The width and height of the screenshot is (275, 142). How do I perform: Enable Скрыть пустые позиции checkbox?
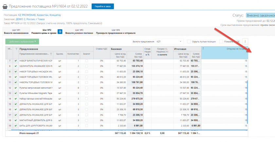coord(189,42)
